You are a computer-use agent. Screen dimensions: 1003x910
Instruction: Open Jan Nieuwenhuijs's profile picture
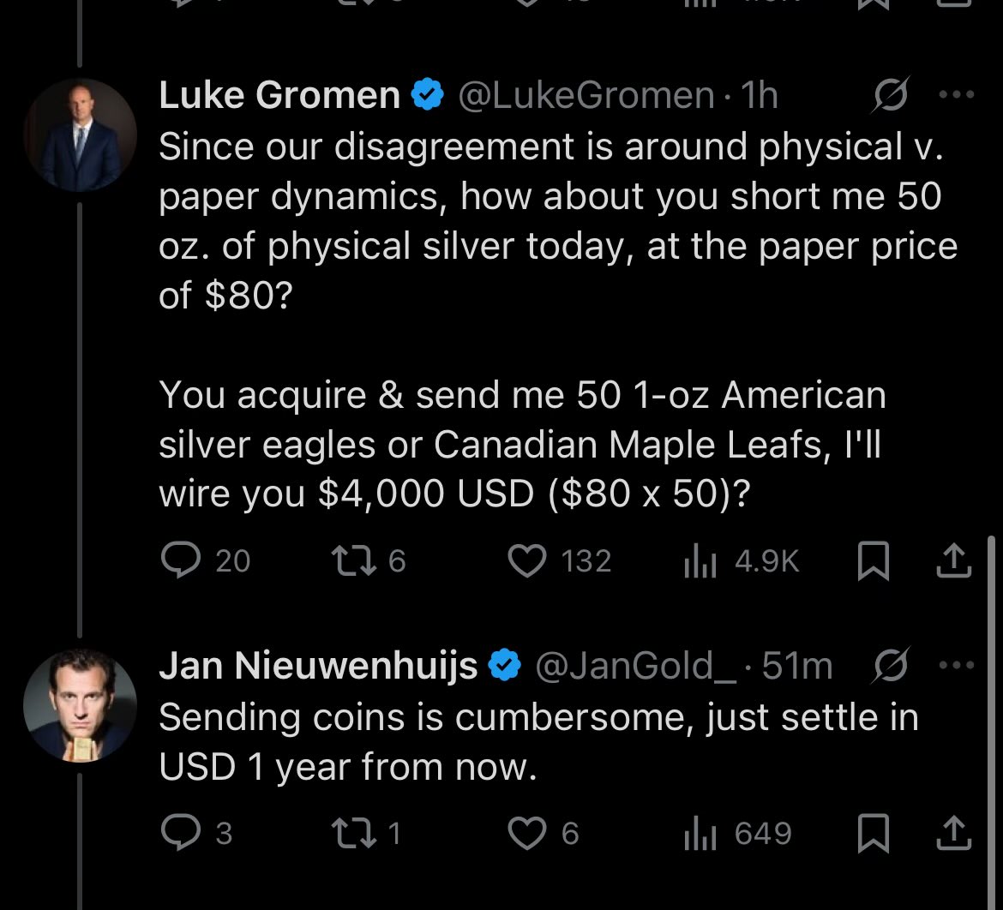(80, 705)
